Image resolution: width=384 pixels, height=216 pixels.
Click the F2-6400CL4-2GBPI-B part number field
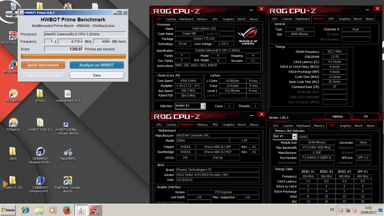pyautogui.click(x=317, y=158)
